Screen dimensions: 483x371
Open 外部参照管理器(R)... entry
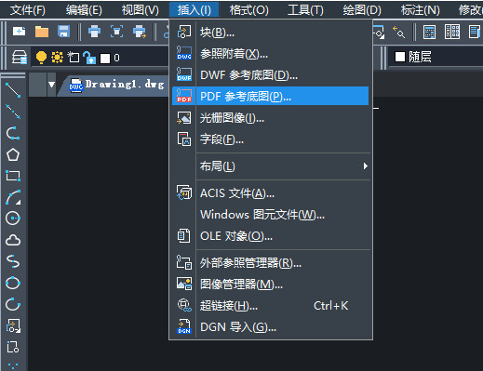click(x=270, y=263)
